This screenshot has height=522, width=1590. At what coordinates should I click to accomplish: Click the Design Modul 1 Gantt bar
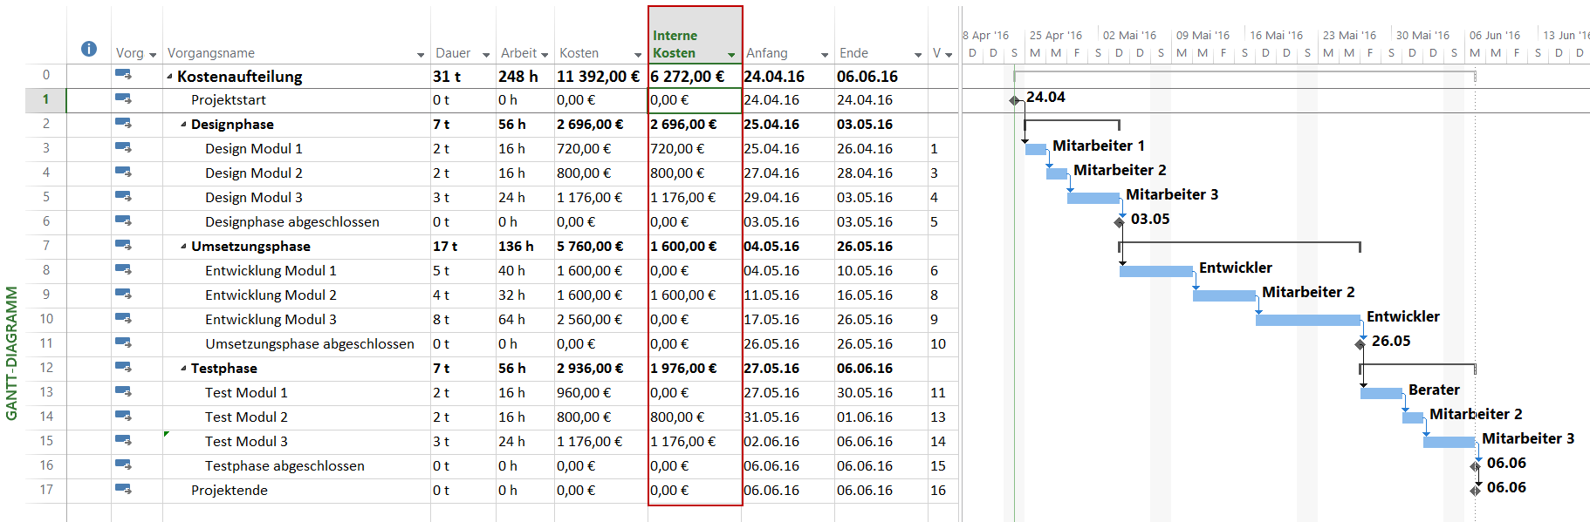(x=1035, y=149)
